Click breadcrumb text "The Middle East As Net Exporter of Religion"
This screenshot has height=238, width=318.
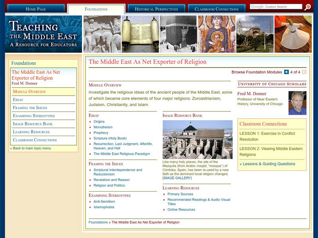145,222
